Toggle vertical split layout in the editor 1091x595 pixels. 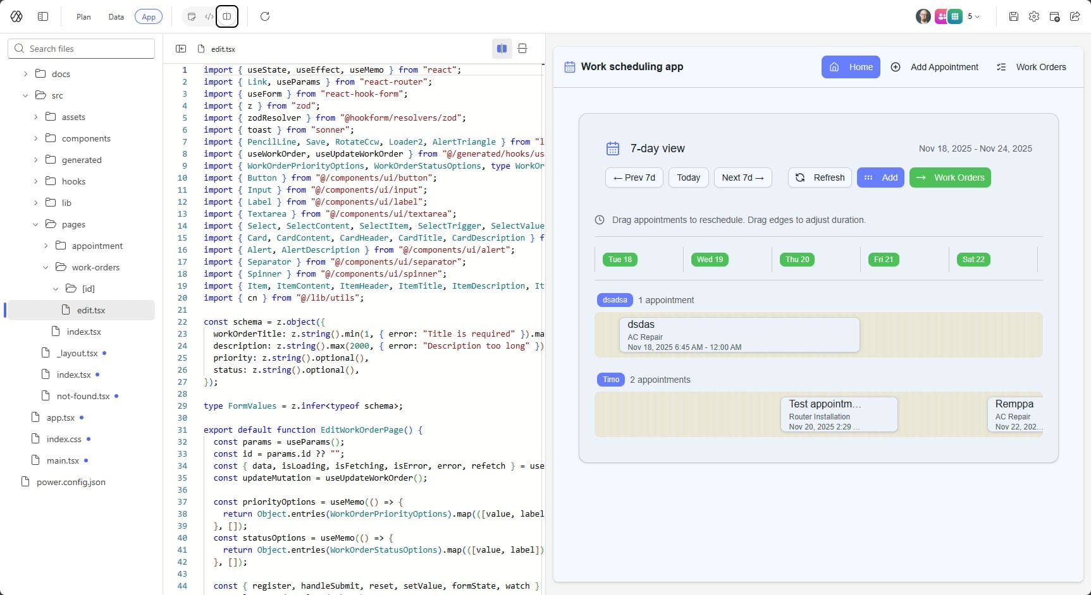(502, 48)
